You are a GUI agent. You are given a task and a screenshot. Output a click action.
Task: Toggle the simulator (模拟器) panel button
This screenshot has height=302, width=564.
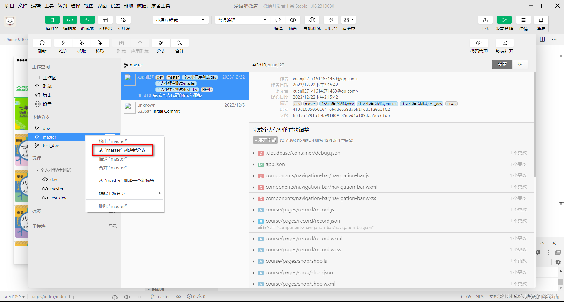[52, 20]
